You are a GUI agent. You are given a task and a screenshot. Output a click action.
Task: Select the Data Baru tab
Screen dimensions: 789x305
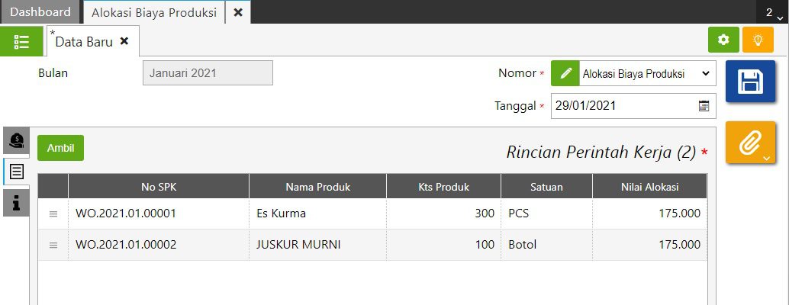84,42
